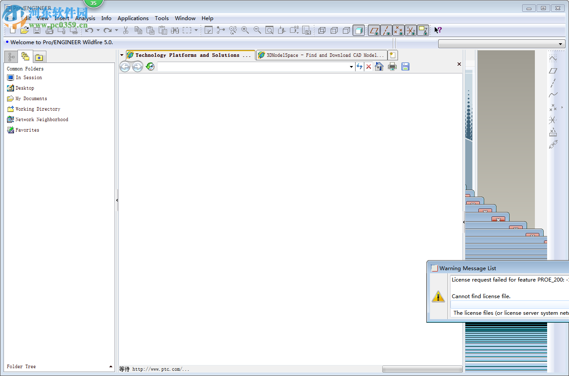Click the context-sensitive Help pointer icon

(x=438, y=30)
